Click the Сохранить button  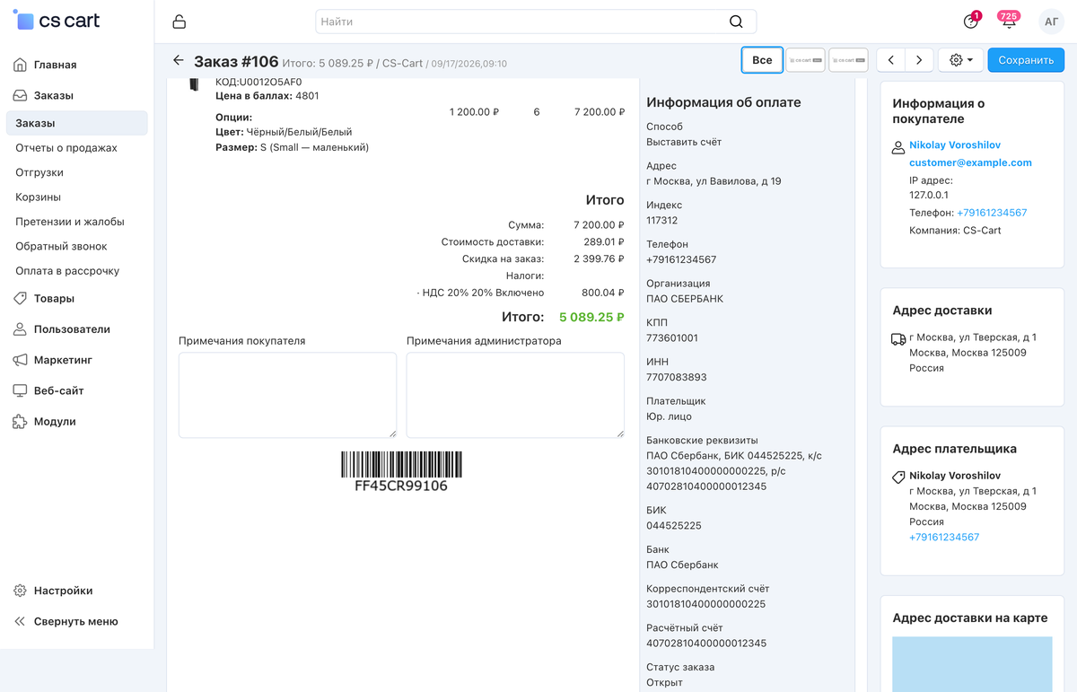[1026, 60]
